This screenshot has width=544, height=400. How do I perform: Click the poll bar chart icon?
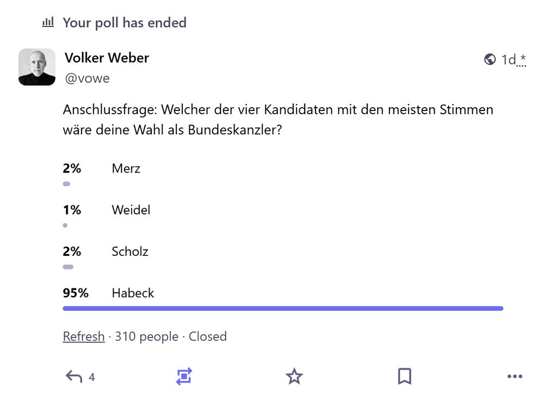[x=47, y=22]
